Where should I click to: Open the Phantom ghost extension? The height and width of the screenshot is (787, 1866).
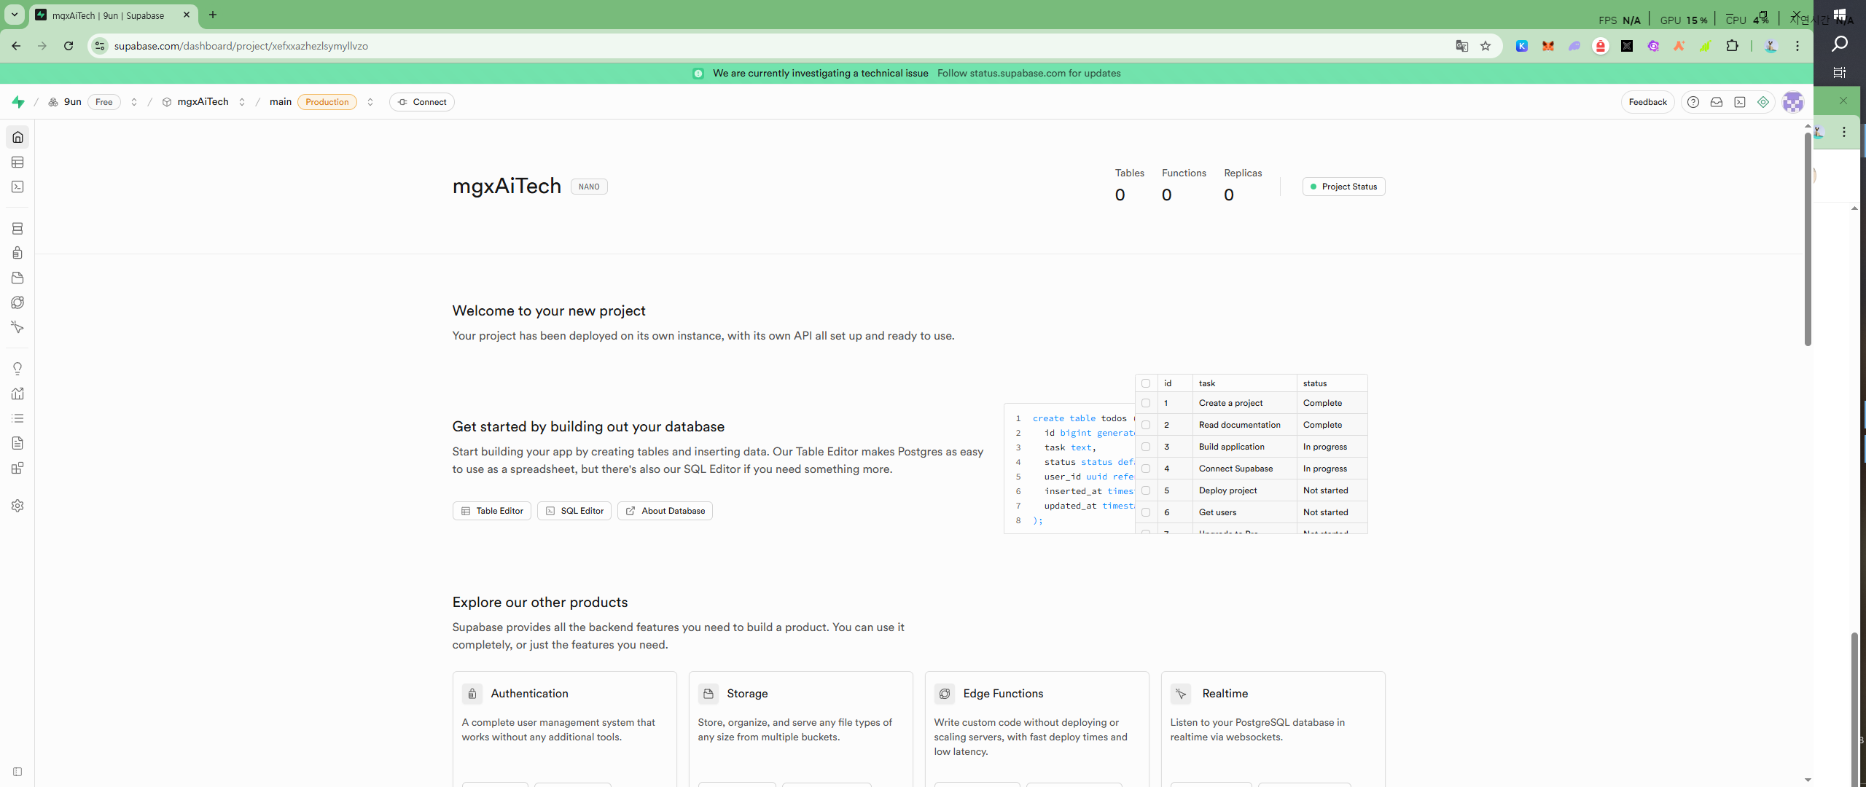tap(1574, 46)
